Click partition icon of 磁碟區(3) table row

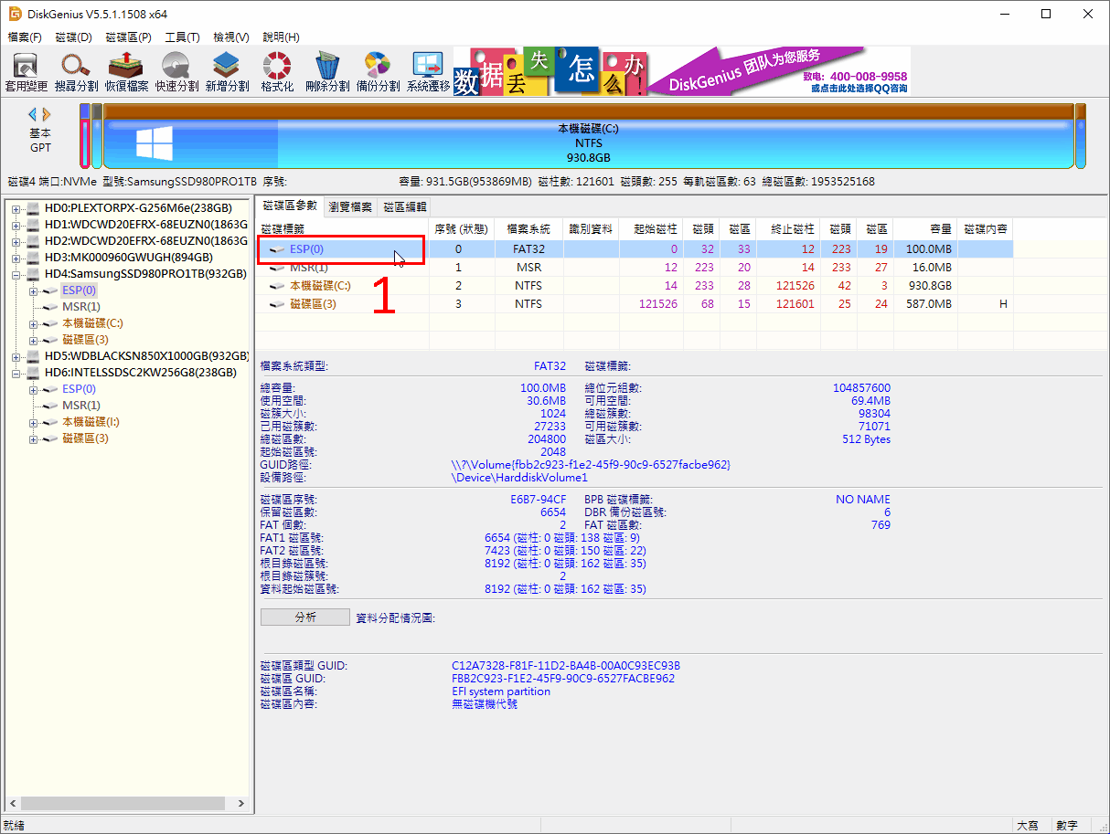[x=279, y=304]
